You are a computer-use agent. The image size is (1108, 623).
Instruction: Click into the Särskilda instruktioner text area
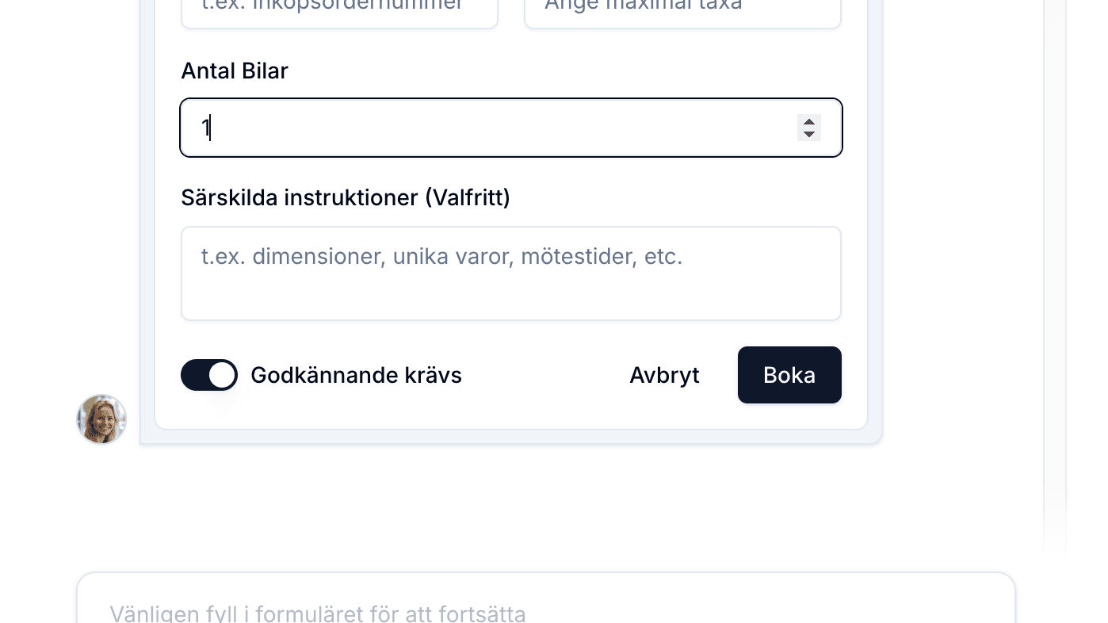point(511,273)
